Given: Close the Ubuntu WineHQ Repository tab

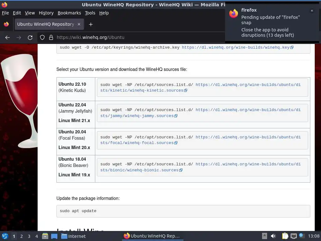Looking at the screenshot, I should click(79, 24).
